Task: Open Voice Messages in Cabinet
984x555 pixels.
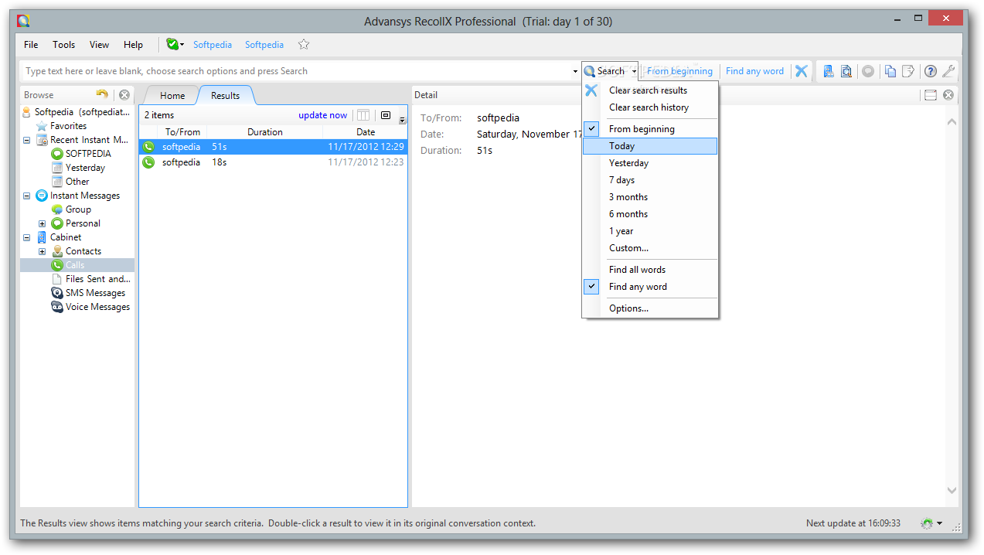Action: tap(97, 307)
